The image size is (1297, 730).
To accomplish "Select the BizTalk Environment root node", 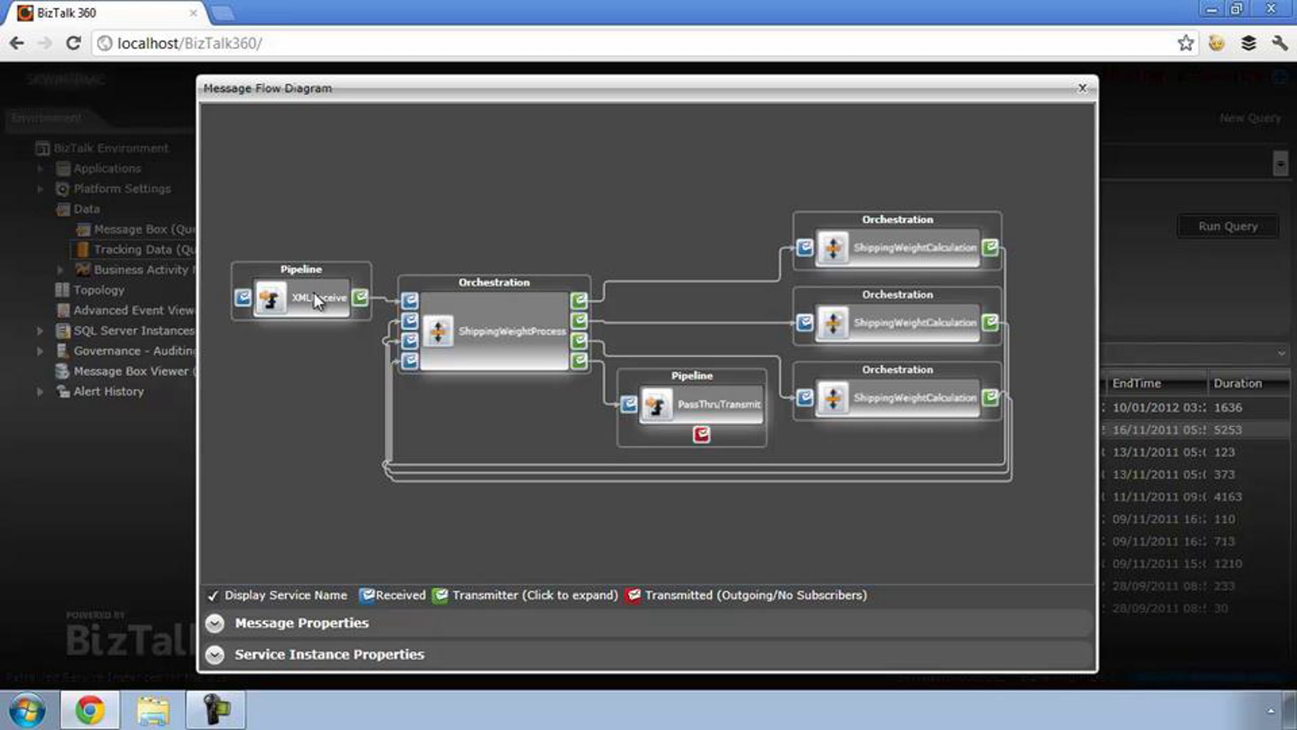I will (111, 148).
